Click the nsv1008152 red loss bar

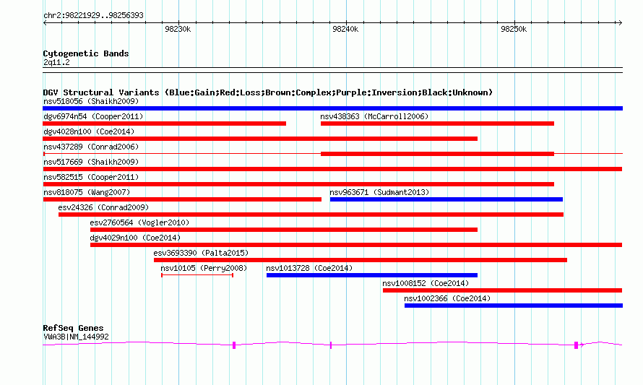503,290
